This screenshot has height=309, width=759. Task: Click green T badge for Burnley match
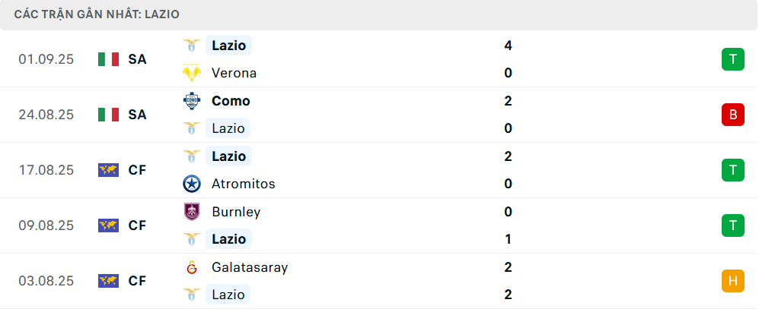732,225
